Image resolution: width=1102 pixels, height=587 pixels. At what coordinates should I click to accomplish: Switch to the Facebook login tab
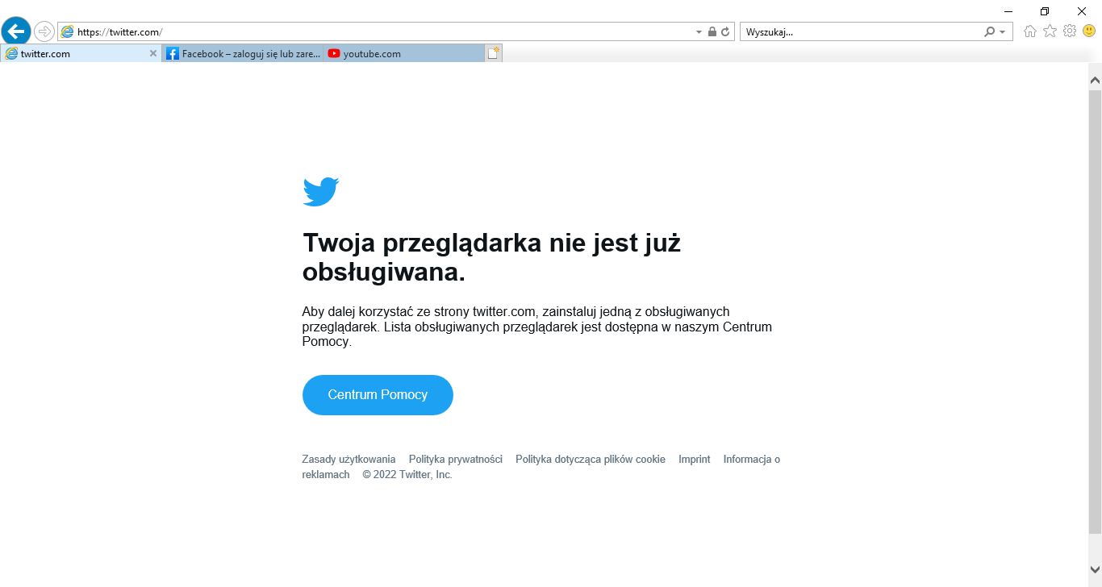[x=244, y=53]
